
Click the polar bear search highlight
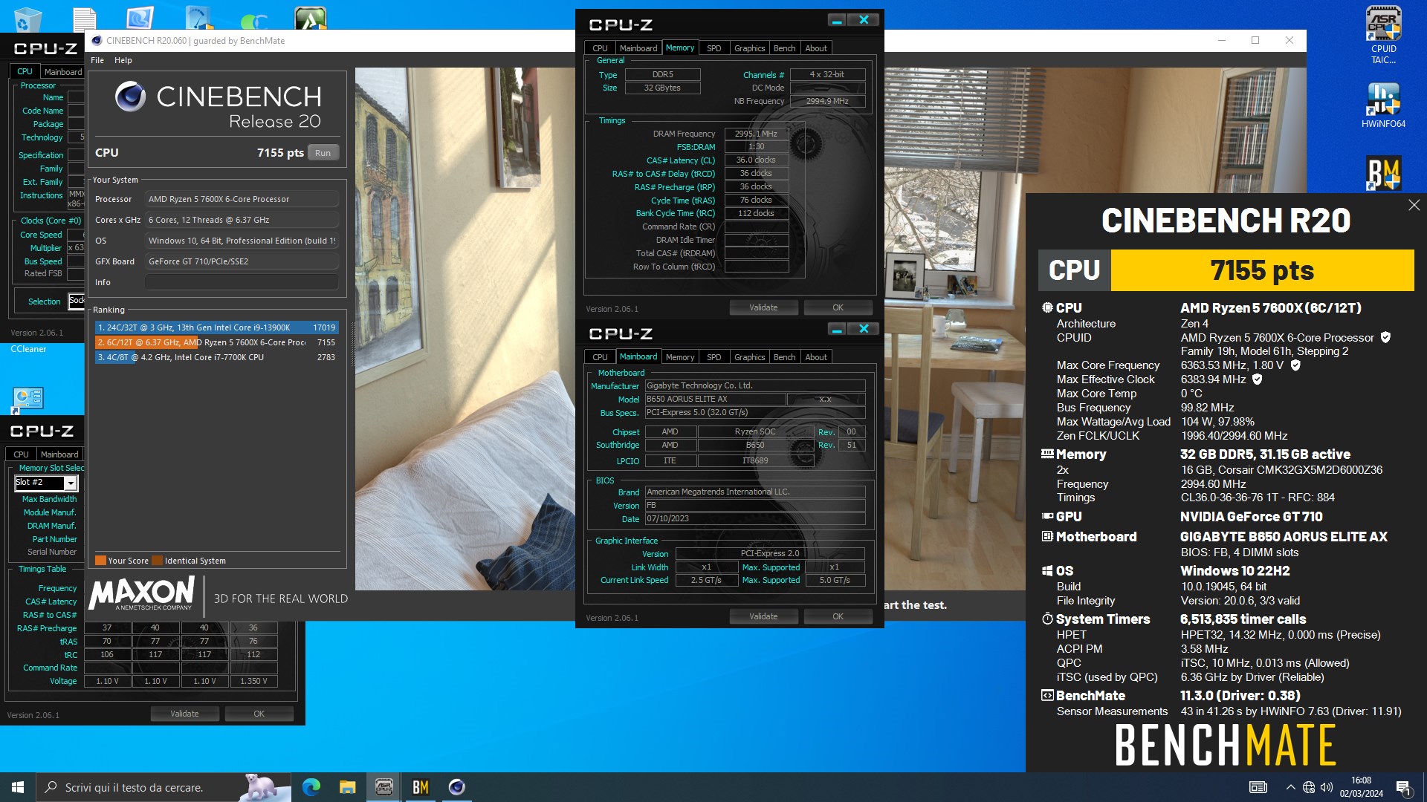pos(265,787)
